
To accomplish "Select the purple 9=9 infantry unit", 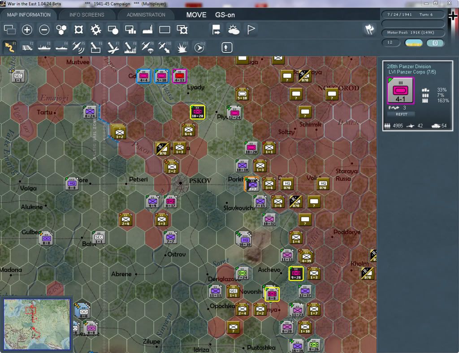I will coord(152,202).
